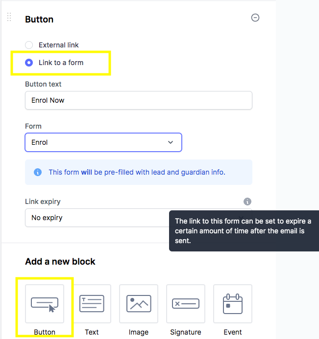Add a Text block using its icon
319x339 pixels.
pyautogui.click(x=92, y=304)
